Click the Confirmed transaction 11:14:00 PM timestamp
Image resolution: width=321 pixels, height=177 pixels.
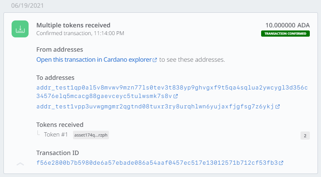coord(80,33)
